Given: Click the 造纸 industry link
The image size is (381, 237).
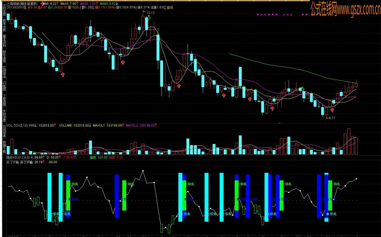Looking at the screenshot, I should 170,8.
